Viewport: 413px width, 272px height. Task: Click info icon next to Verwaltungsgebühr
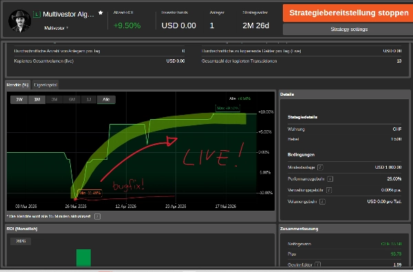tap(329, 190)
